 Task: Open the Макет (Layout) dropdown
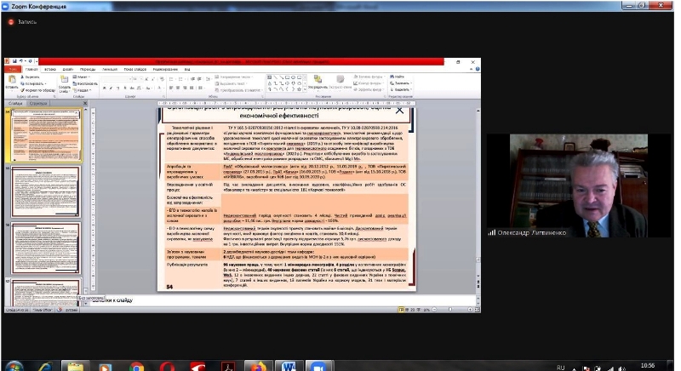tap(81, 77)
